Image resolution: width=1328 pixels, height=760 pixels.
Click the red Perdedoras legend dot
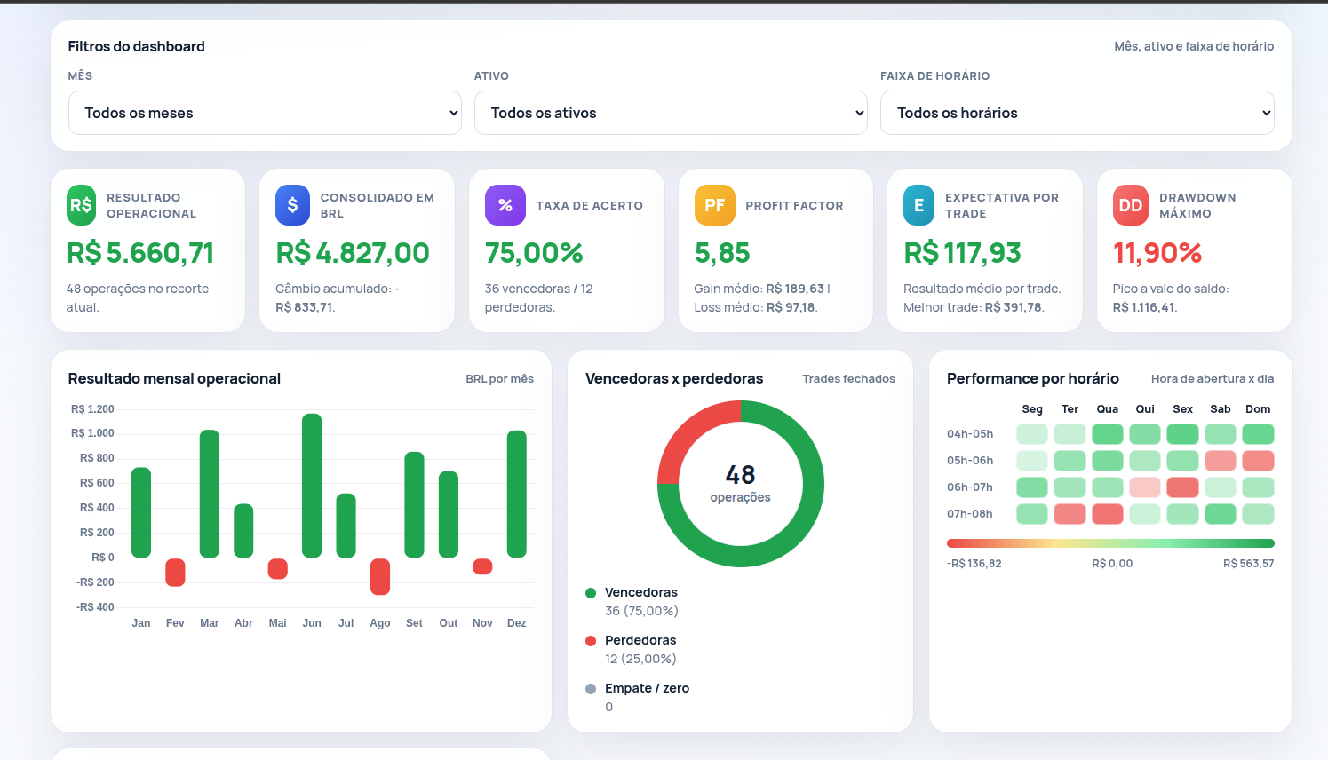click(x=591, y=641)
